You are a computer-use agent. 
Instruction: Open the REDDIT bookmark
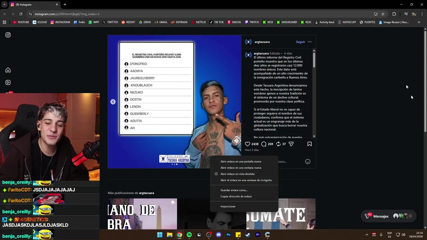pyautogui.click(x=128, y=22)
